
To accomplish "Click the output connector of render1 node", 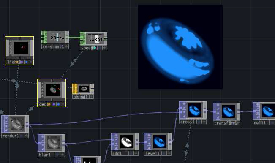I will coord(27,124).
